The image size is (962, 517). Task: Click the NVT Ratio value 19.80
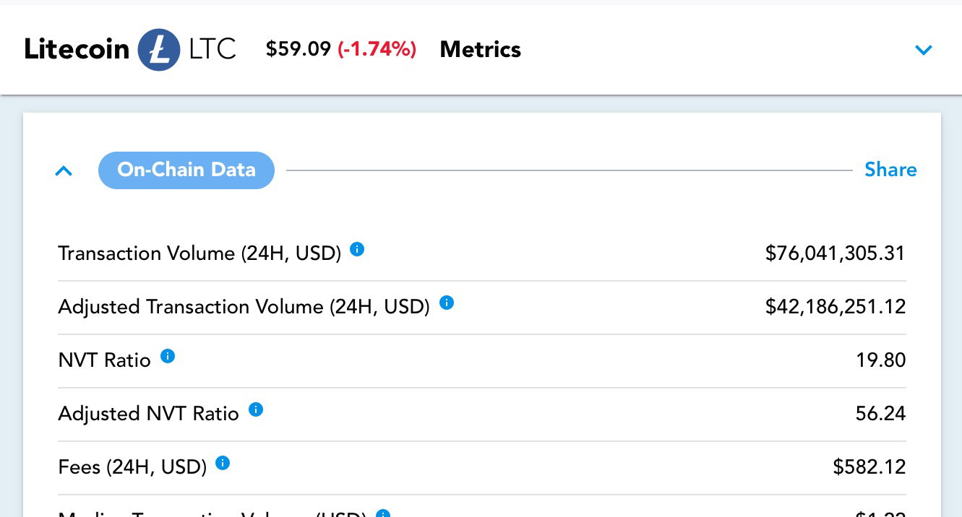(881, 360)
